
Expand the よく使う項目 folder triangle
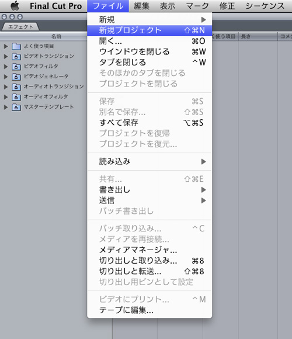click(6, 46)
